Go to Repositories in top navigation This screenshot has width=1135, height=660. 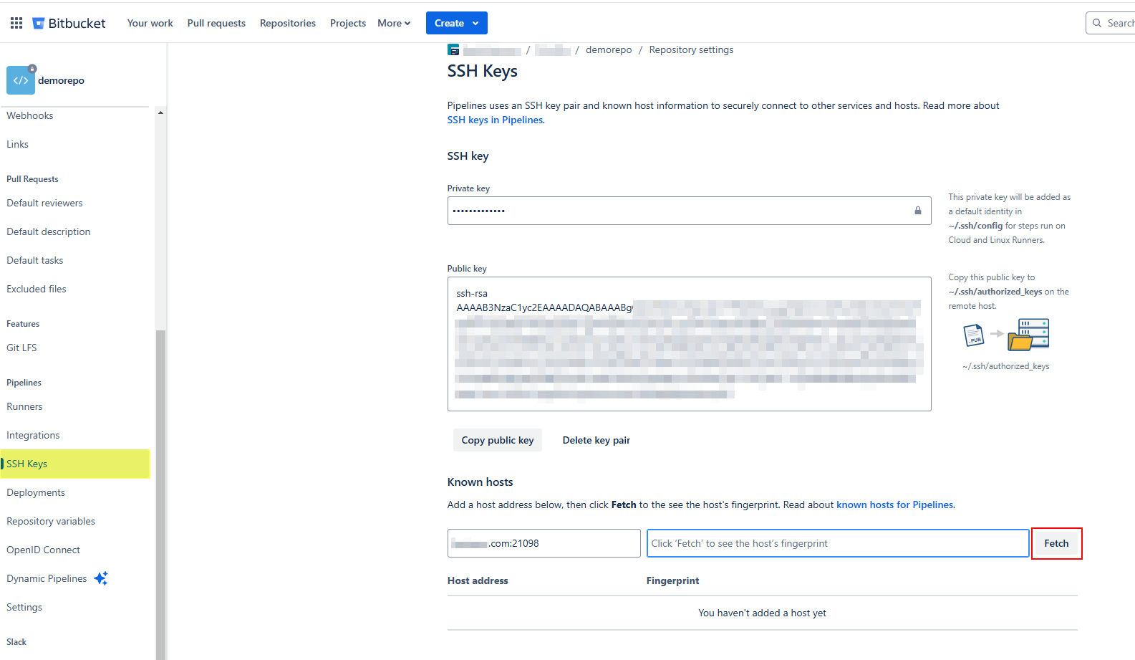(x=287, y=23)
